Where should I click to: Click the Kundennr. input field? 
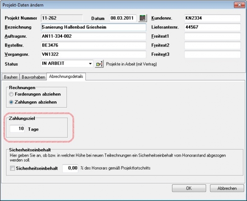pos(212,18)
